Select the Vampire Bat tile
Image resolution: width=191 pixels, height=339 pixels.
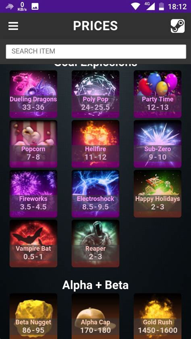33,244
